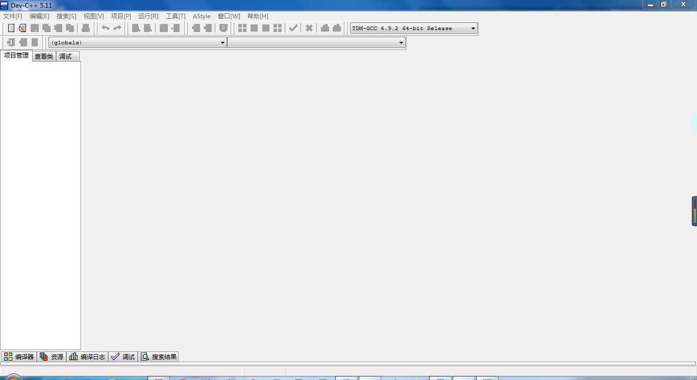Open the 编译器 bottom panel tab
Viewport: 697px width, 380px height.
[19, 357]
